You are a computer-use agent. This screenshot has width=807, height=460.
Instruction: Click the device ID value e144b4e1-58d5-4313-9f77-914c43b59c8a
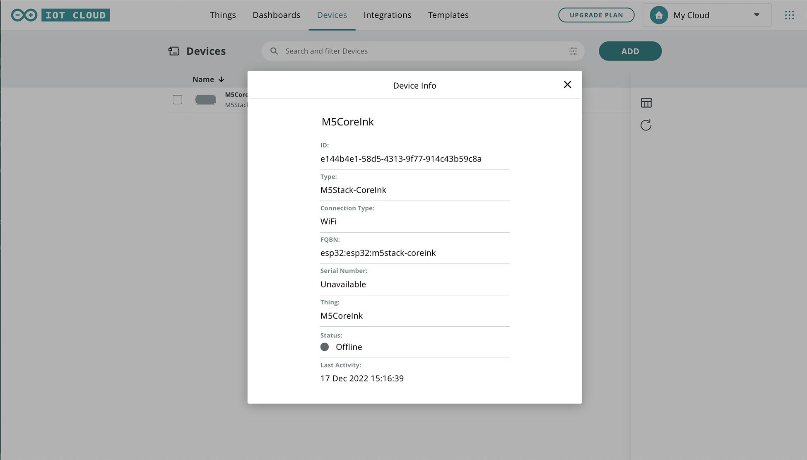[401, 159]
